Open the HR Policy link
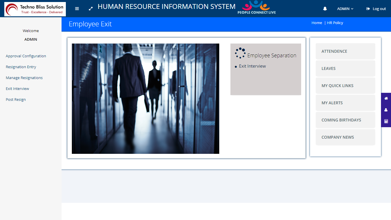 (x=335, y=23)
